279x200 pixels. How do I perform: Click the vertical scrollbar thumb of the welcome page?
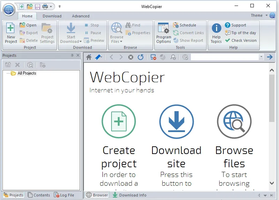click(x=272, y=98)
